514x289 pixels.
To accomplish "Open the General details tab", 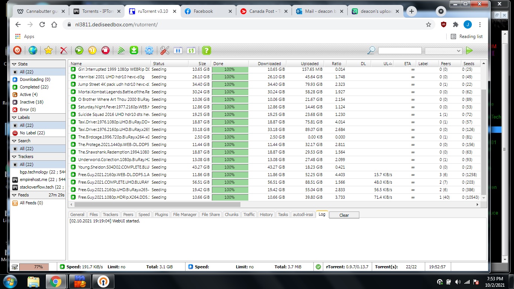I will point(77,214).
